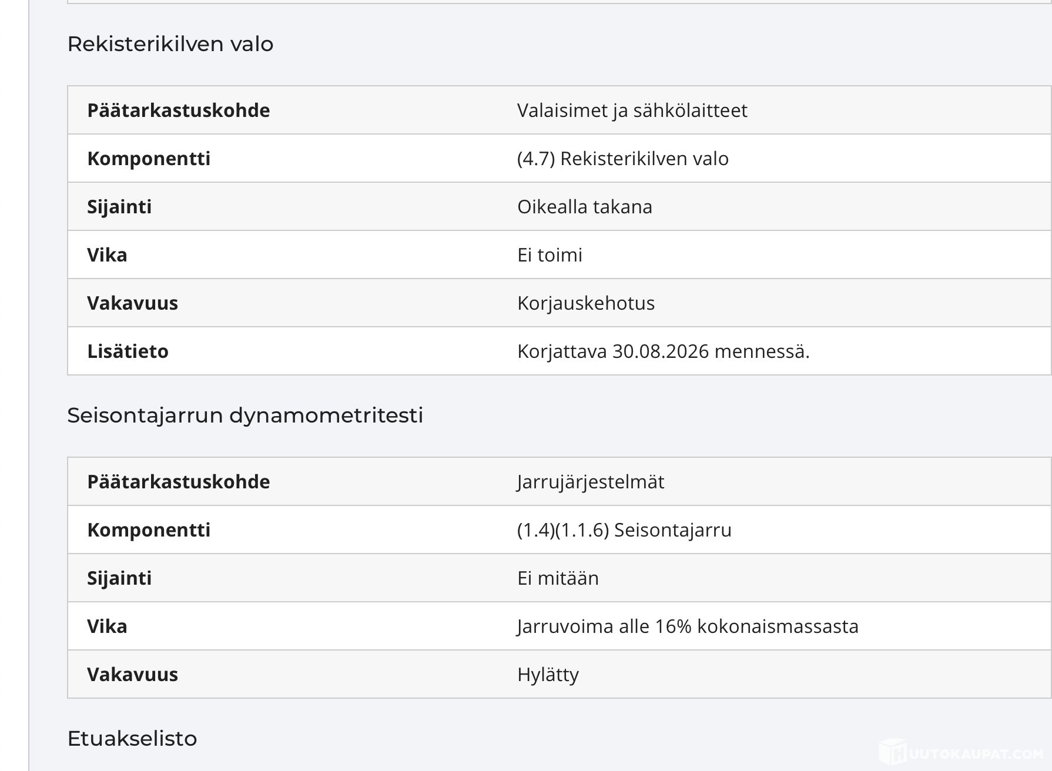This screenshot has width=1052, height=771.
Task: Click Vika label in the parking brake table
Action: 107,626
